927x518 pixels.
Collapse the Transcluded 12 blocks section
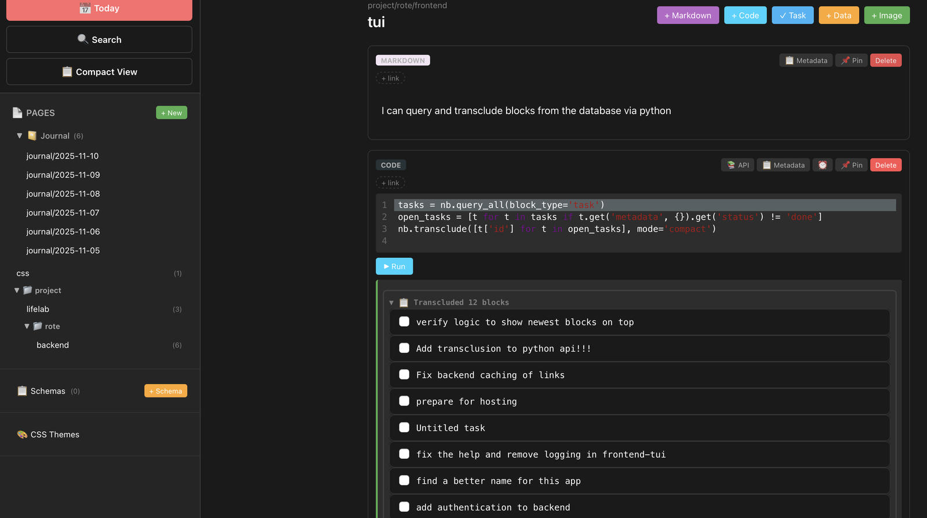click(x=391, y=302)
